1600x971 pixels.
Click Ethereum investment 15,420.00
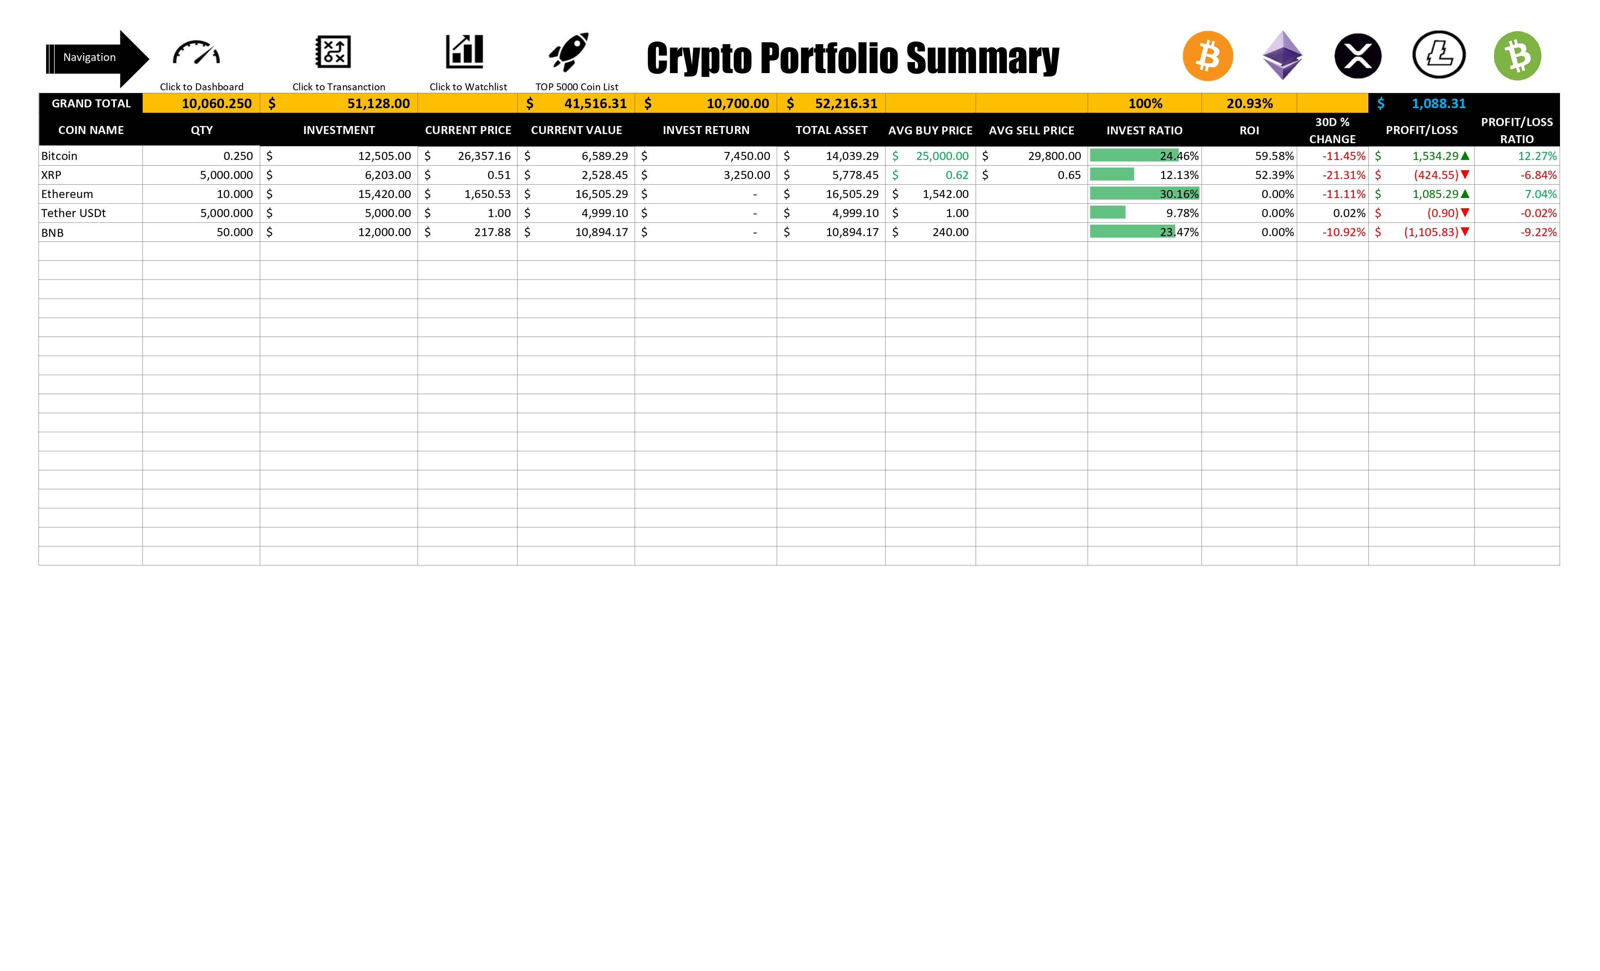pos(339,193)
